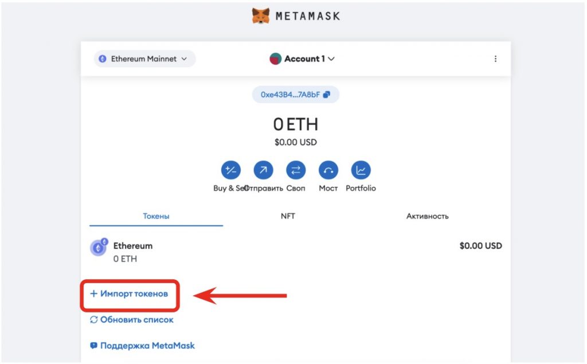Click the Обновить список link
This screenshot has height=364, width=587.
pos(132,320)
